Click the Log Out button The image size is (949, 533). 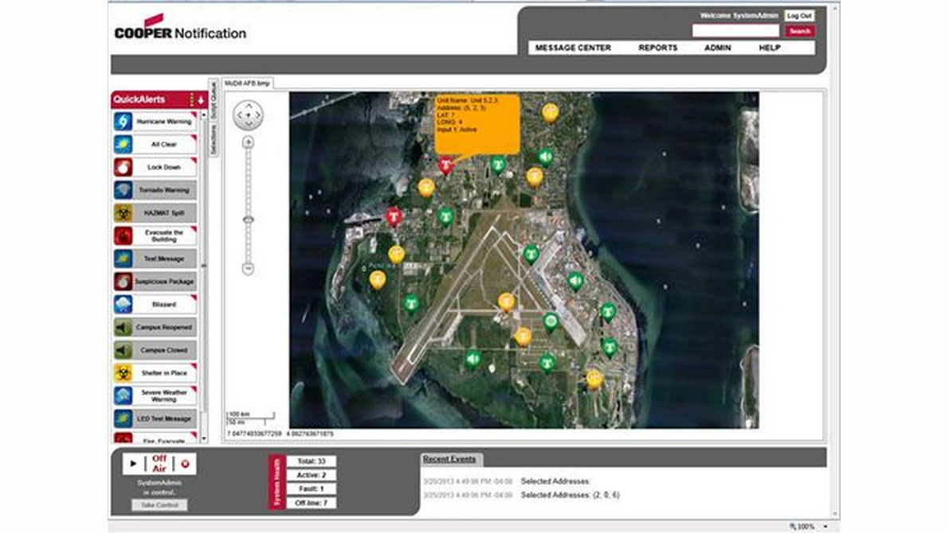799,16
